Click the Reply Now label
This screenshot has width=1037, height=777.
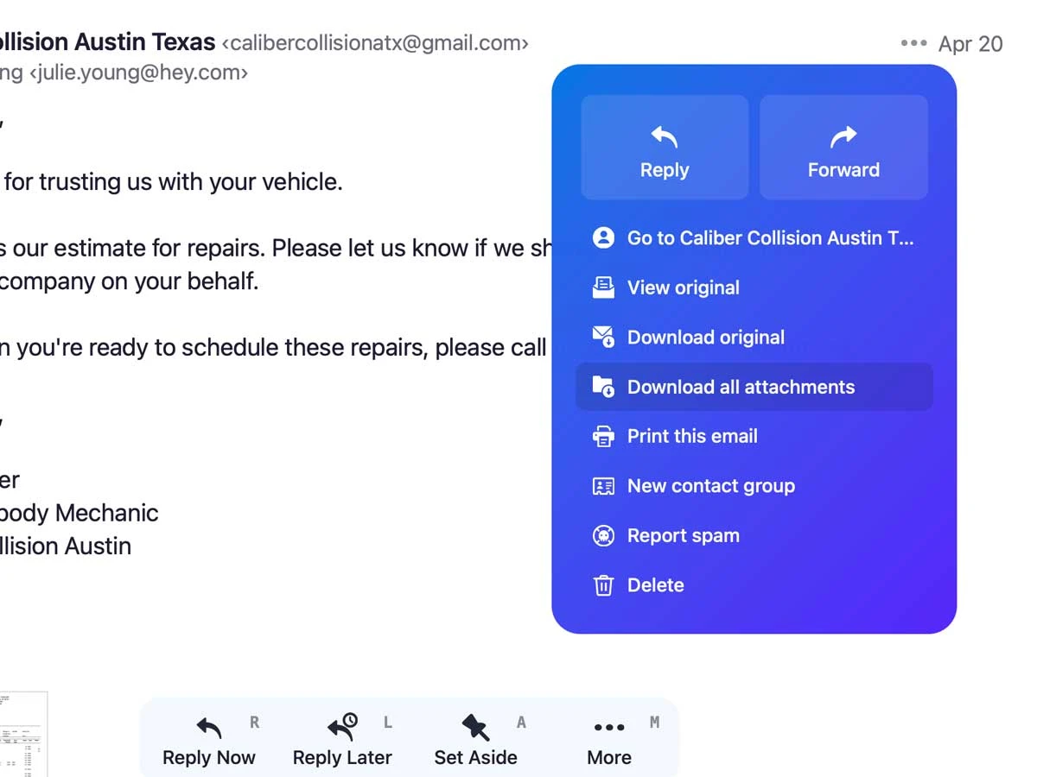click(x=209, y=758)
